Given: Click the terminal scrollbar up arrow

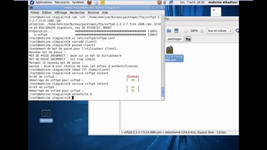Looking at the screenshot, I should [163, 17].
